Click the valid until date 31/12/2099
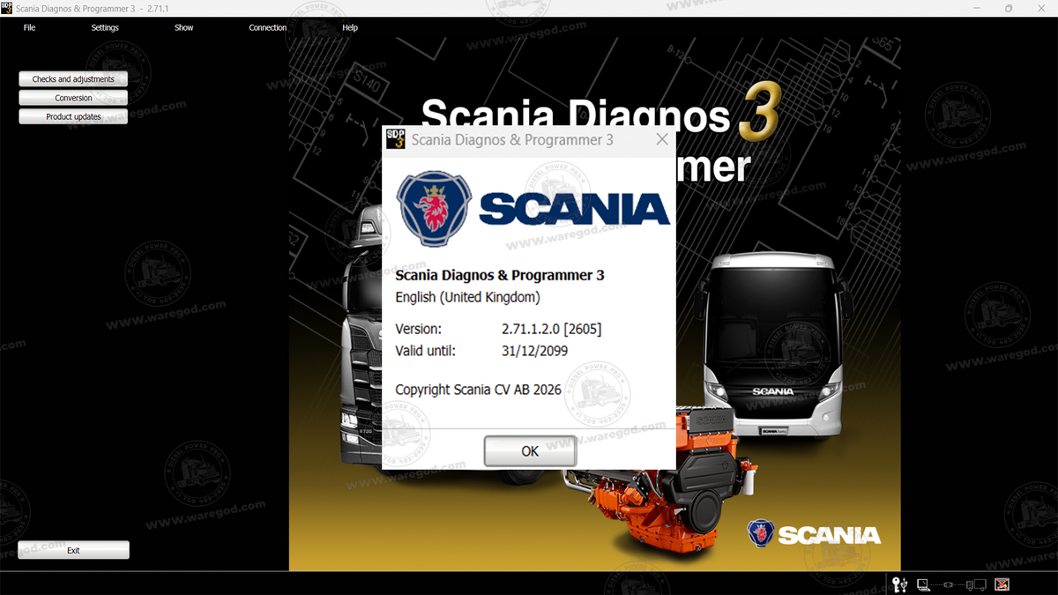1058x595 pixels. [x=534, y=351]
